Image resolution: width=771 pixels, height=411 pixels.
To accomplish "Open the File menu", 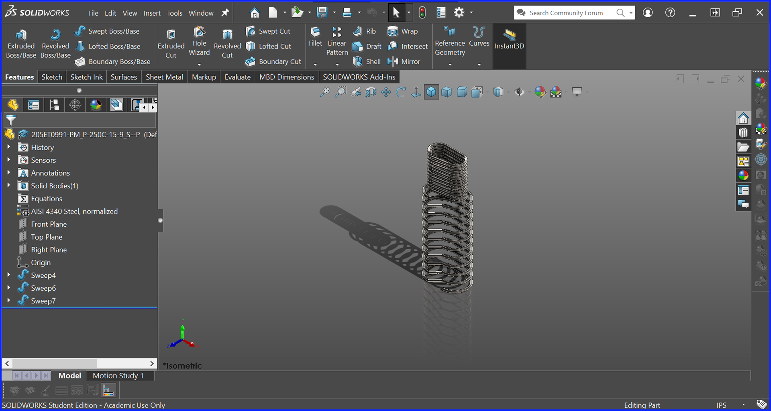I will tap(93, 13).
